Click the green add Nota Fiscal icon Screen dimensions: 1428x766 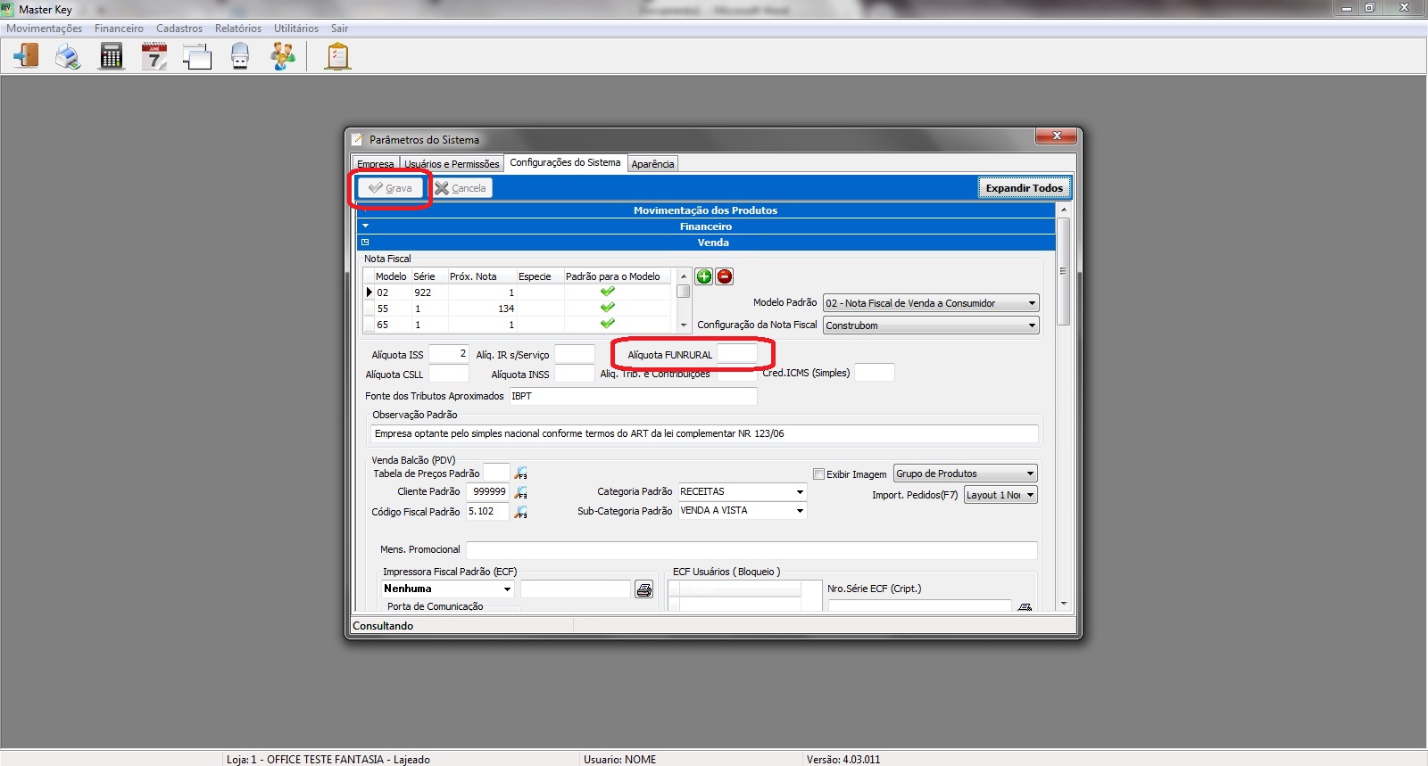tap(704, 276)
